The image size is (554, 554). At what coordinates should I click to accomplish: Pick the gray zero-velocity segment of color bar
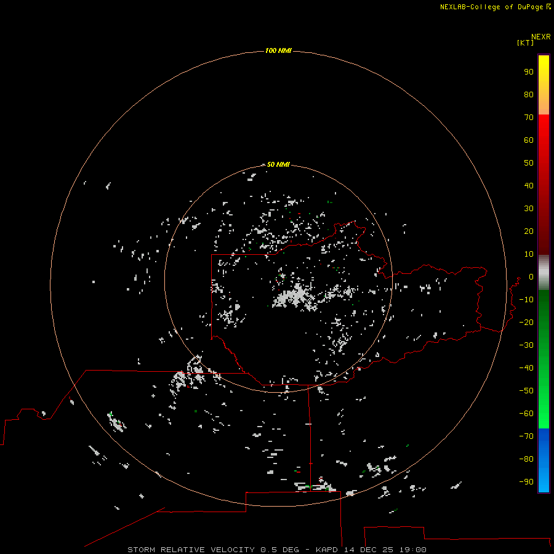(544, 273)
